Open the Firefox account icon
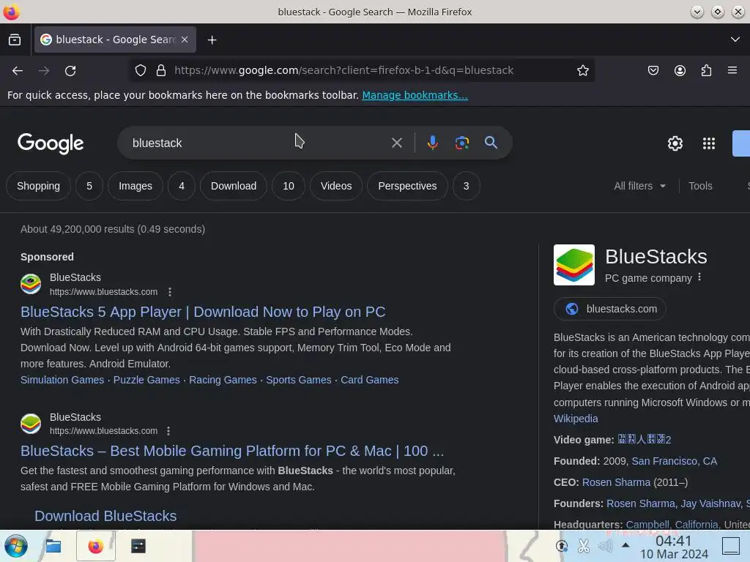Image resolution: width=750 pixels, height=562 pixels. click(x=680, y=71)
